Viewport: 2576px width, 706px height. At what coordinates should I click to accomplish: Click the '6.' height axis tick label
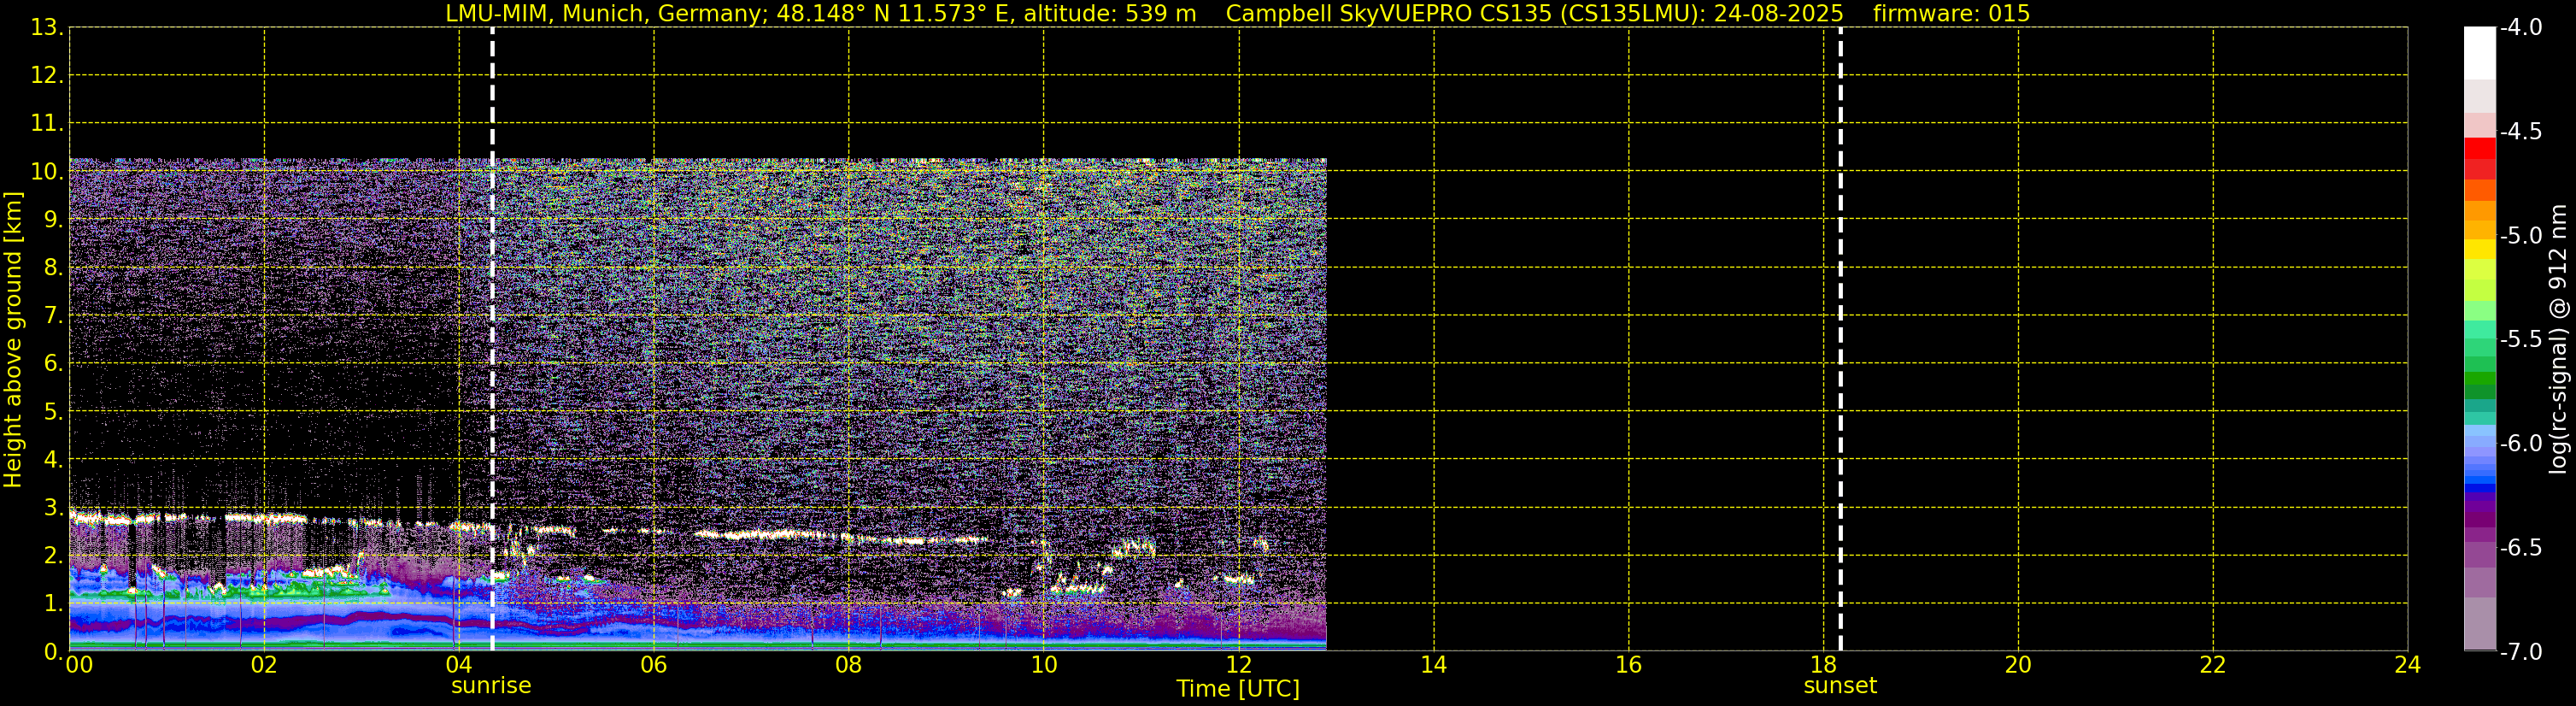(54, 364)
